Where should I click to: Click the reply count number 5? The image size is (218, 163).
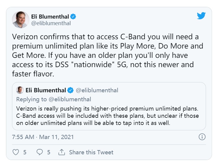point(49,152)
